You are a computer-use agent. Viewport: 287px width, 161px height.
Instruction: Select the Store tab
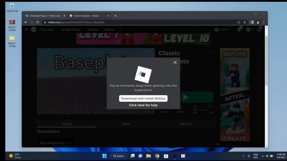126,124
